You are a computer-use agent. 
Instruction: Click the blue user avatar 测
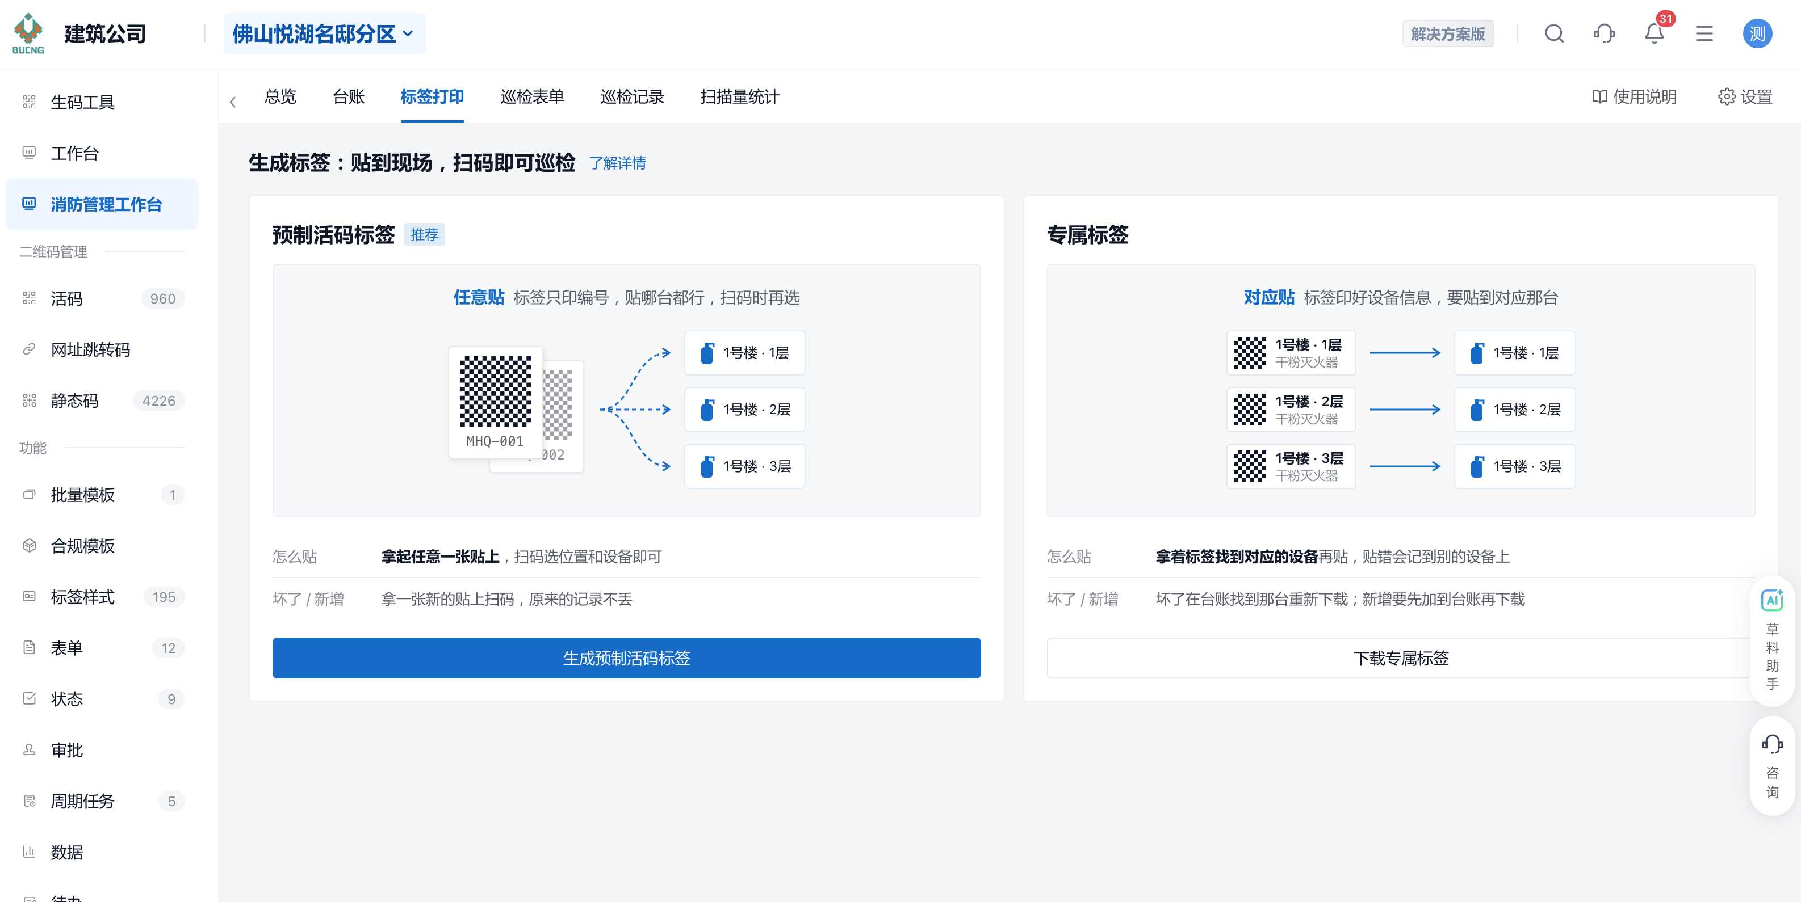point(1757,33)
